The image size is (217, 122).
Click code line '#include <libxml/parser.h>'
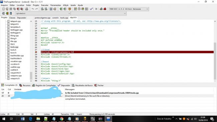(55, 55)
